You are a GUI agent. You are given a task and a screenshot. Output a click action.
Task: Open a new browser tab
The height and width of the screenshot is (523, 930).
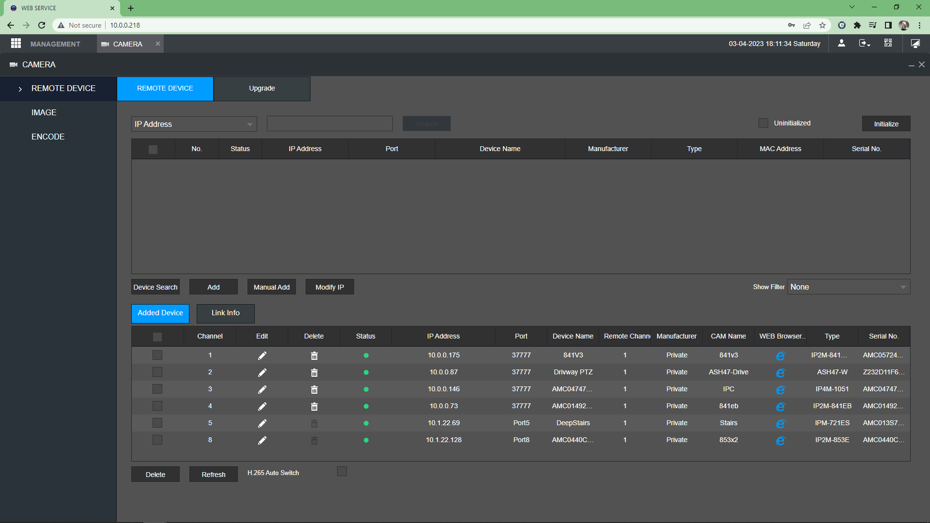pos(131,8)
